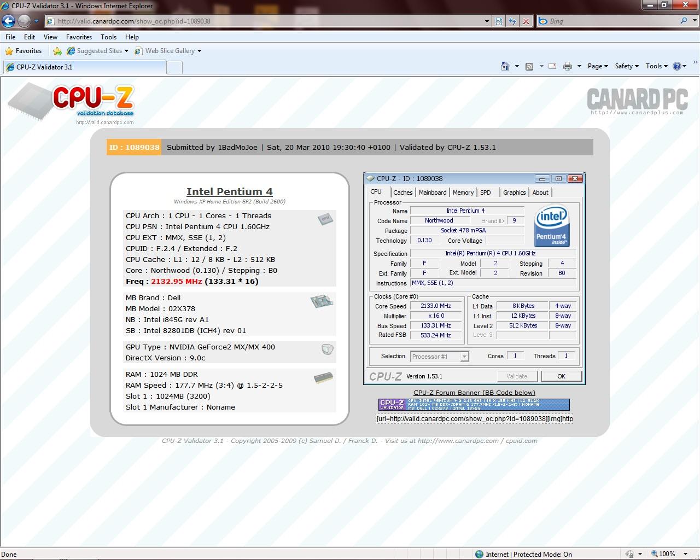Open the Tools command bar dropdown
Screen dimensions: 700x560
657,66
